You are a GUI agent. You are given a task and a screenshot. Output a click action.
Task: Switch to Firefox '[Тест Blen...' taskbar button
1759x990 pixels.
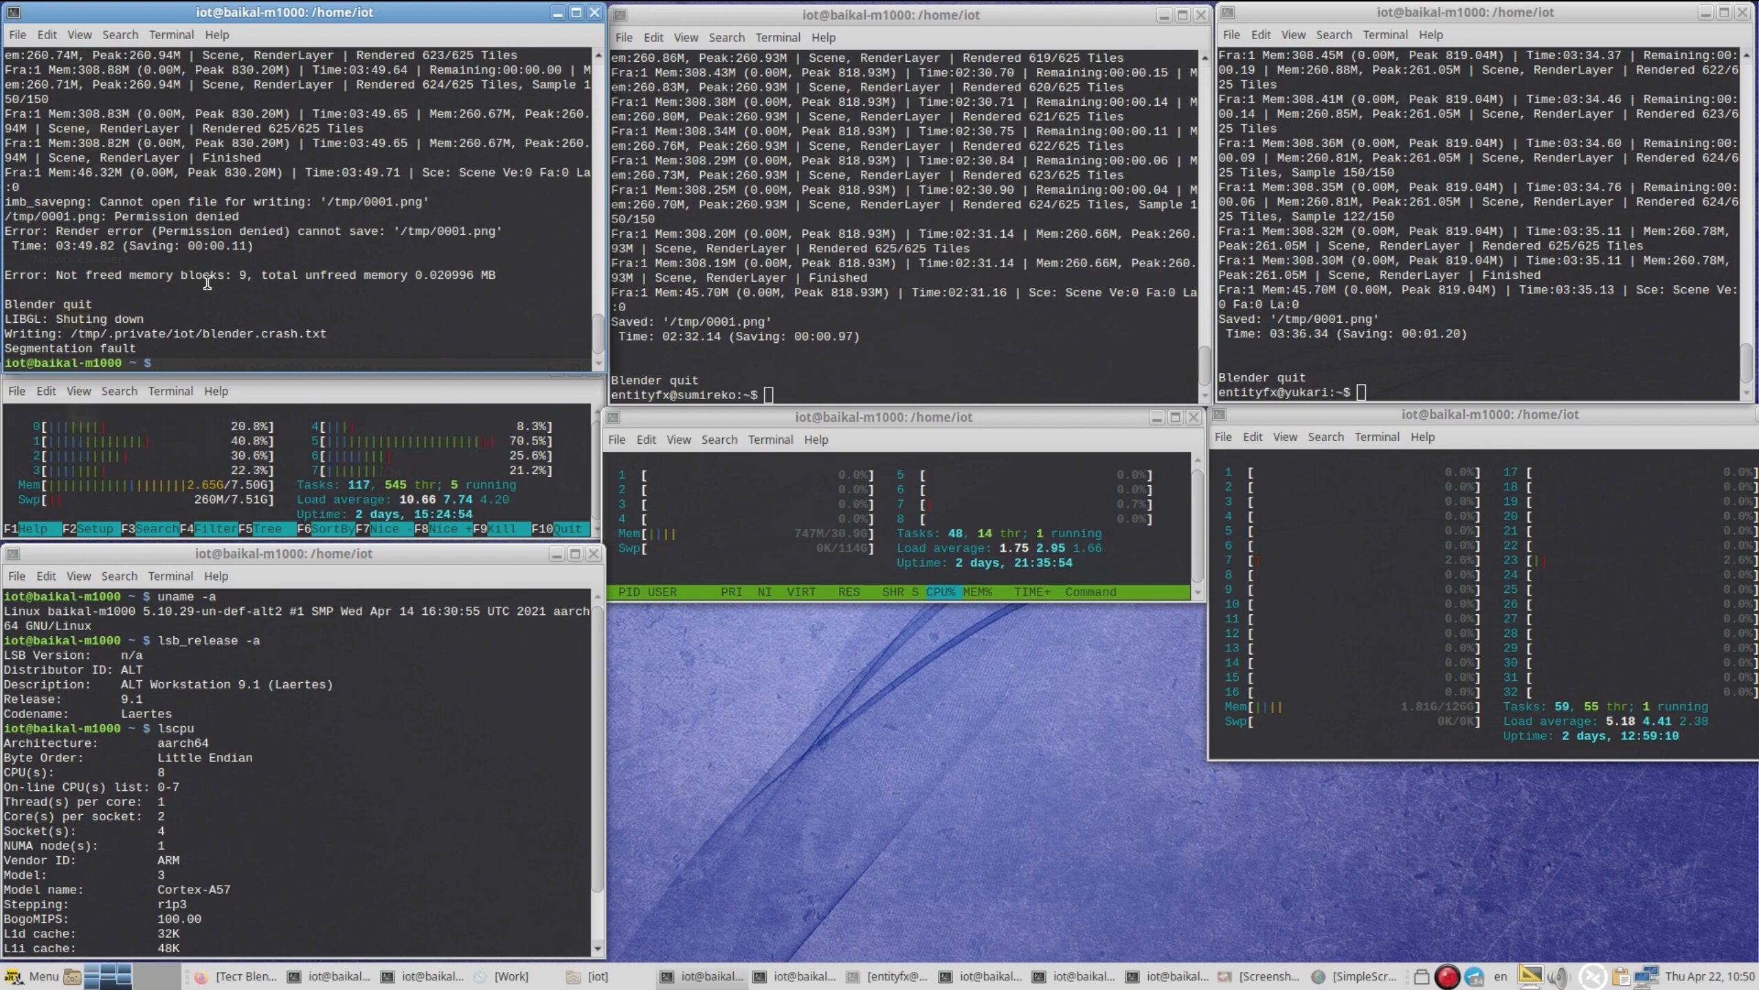236,976
